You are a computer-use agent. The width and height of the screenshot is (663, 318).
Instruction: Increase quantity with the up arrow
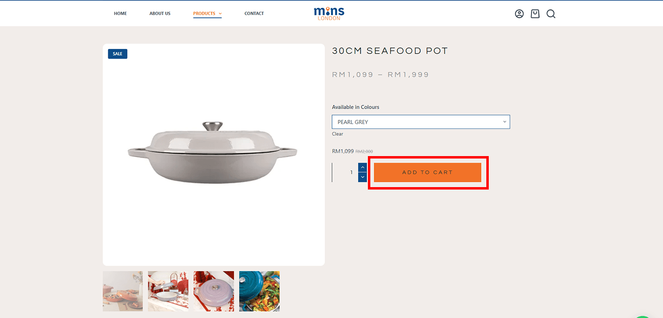coord(363,167)
